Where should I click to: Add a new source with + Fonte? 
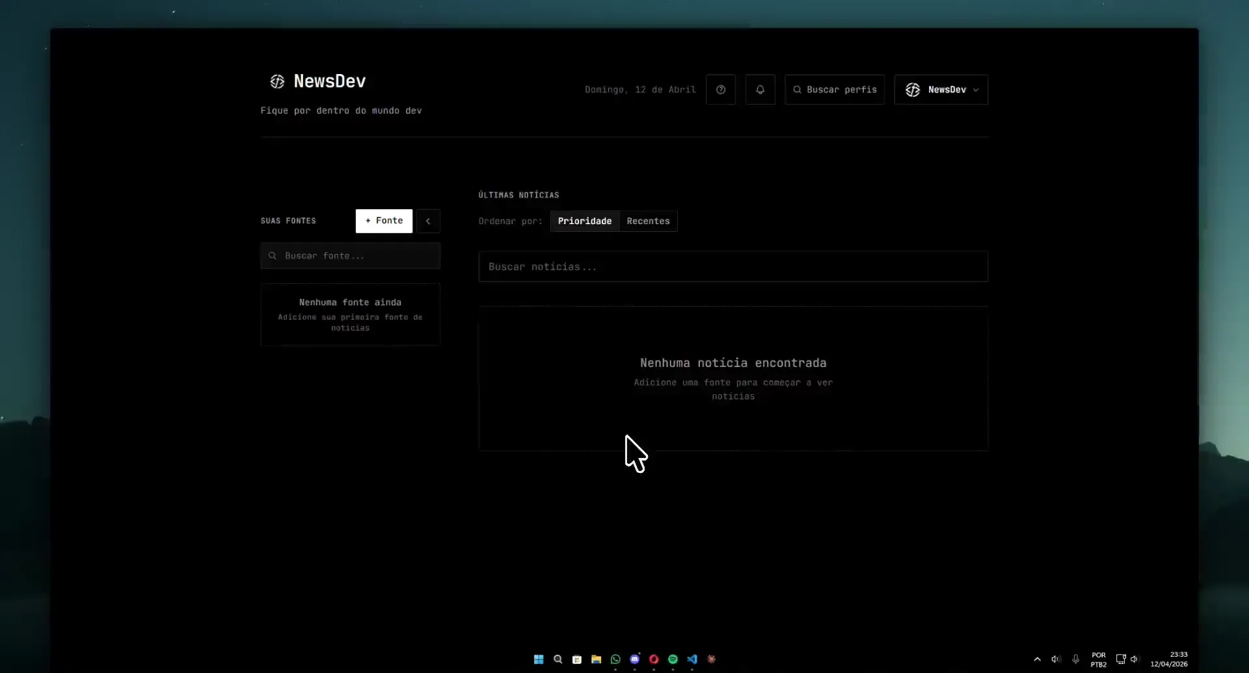click(384, 221)
